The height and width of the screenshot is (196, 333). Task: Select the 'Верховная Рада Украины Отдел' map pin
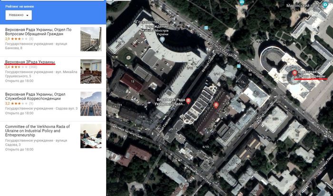click(x=189, y=101)
